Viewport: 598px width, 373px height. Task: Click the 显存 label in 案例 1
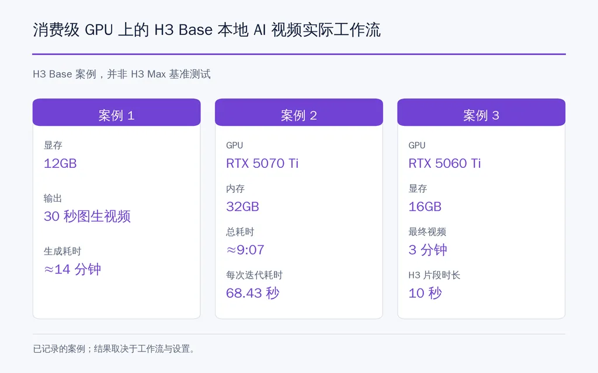[53, 145]
